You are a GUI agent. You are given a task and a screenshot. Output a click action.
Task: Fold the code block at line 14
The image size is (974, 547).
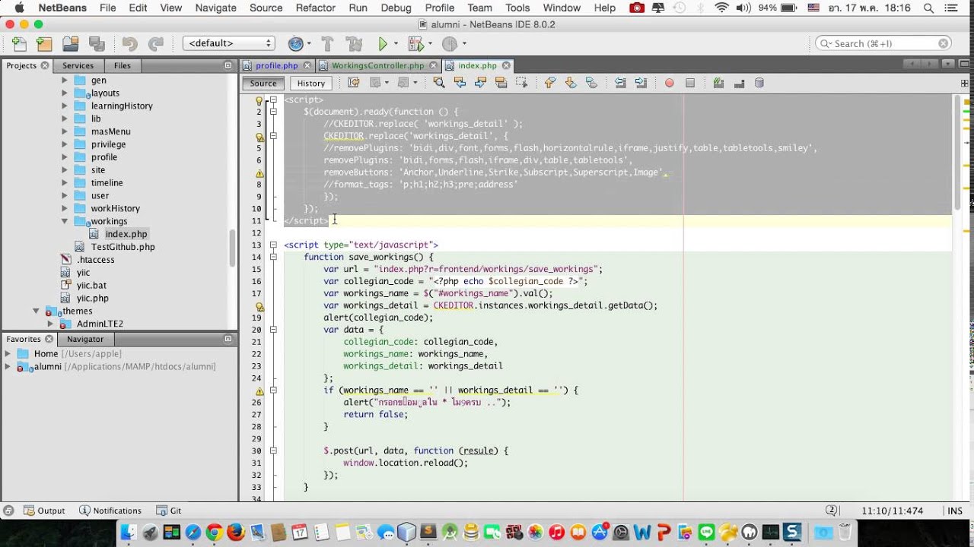pyautogui.click(x=273, y=257)
